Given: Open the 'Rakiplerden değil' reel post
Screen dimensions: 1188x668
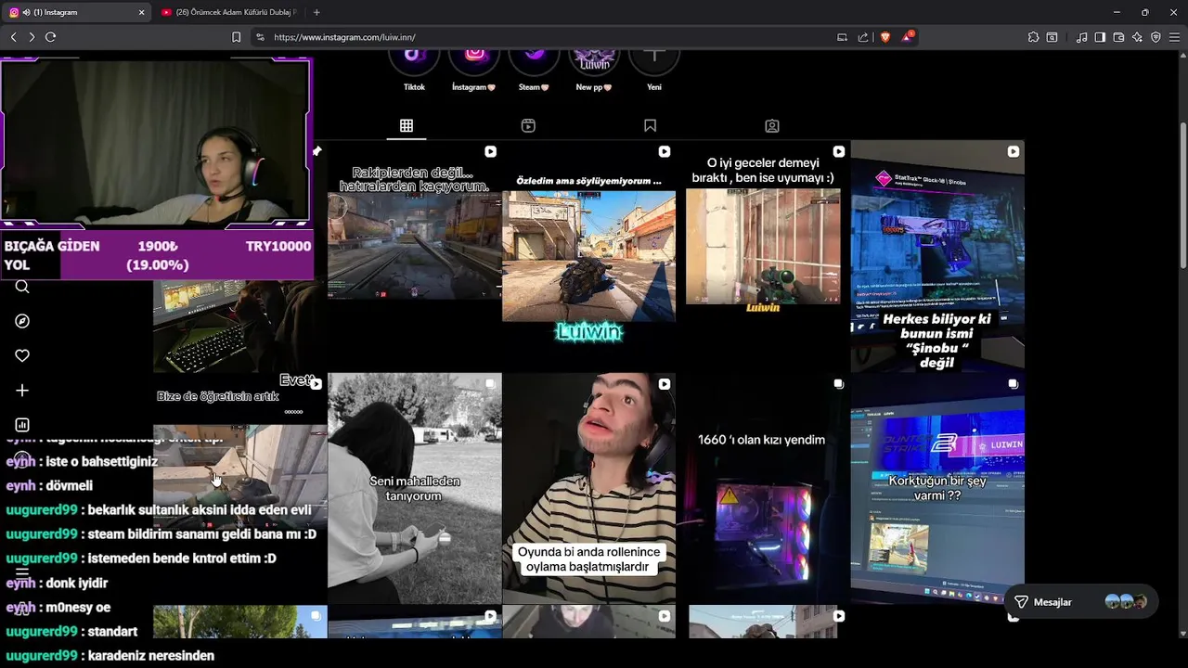Looking at the screenshot, I should click(415, 256).
